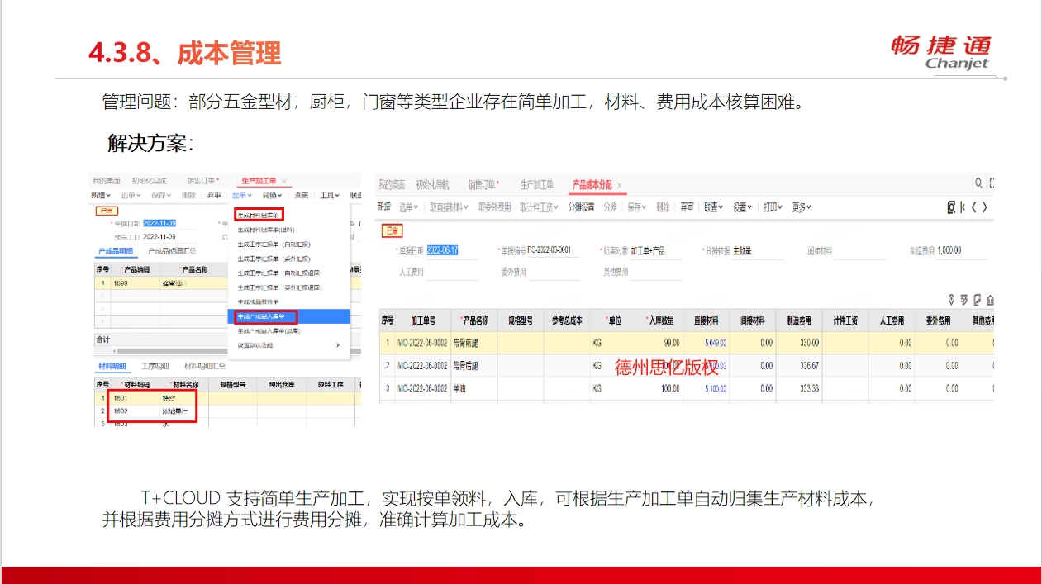Image resolution: width=1042 pixels, height=584 pixels.
Task: Click the 弃审 button in the left window
Action: (214, 196)
